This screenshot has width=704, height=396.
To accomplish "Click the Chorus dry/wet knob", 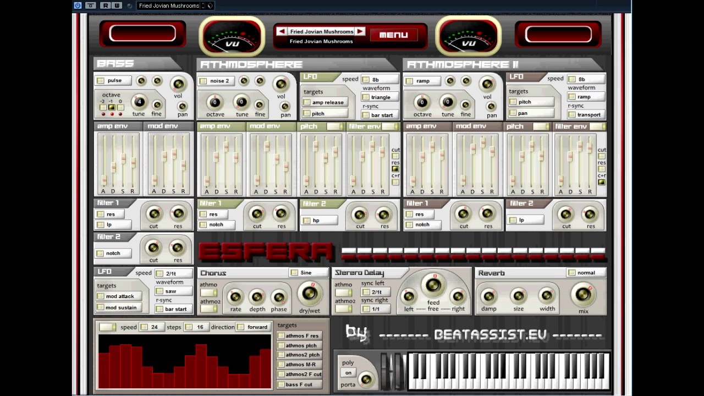I will [x=310, y=293].
